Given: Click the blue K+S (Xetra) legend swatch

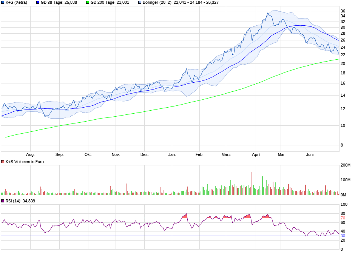Looking at the screenshot, I should tap(3, 3).
